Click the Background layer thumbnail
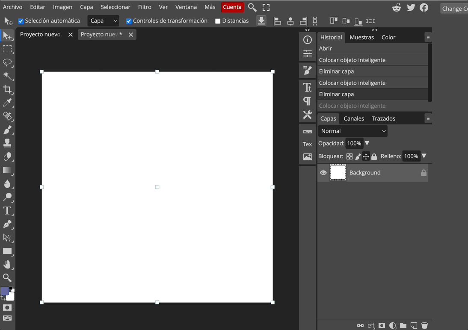 click(x=338, y=172)
